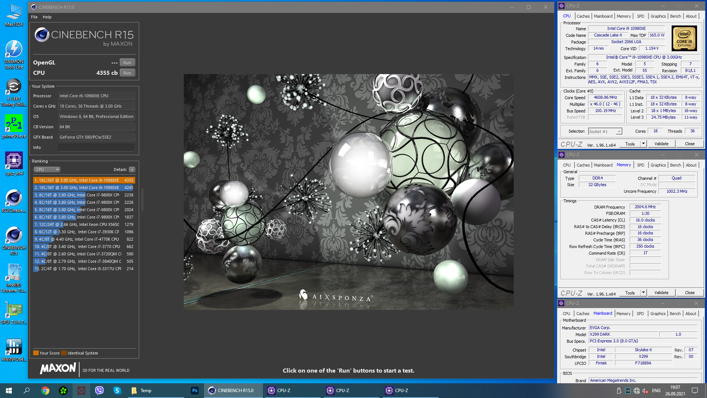Open the notification center icon
This screenshot has height=398, width=707.
695,390
